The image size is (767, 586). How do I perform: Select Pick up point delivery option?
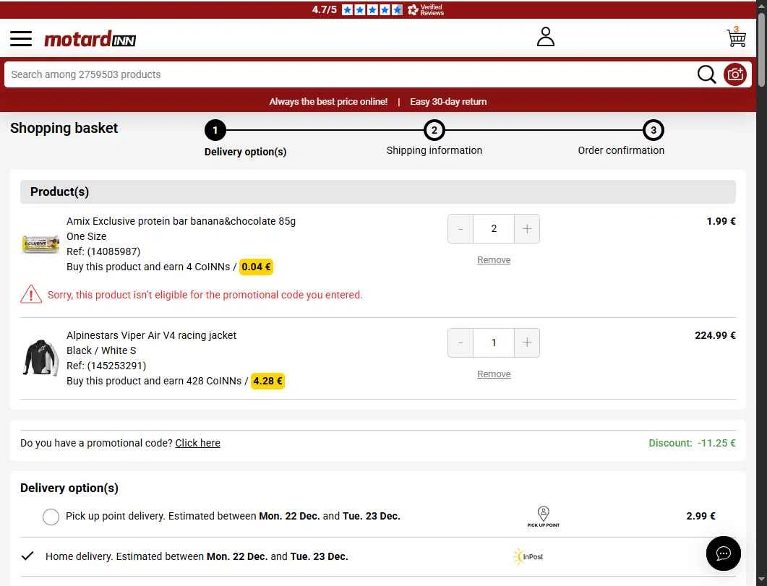pos(51,517)
